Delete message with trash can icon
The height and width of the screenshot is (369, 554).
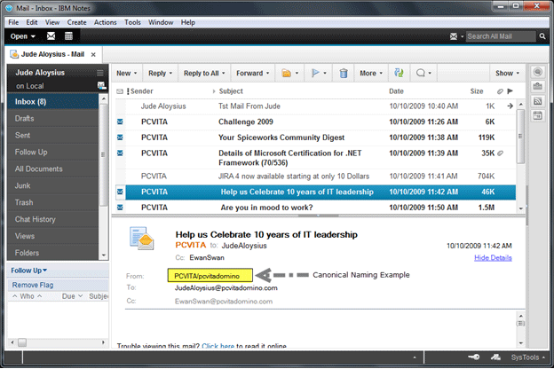tap(343, 73)
